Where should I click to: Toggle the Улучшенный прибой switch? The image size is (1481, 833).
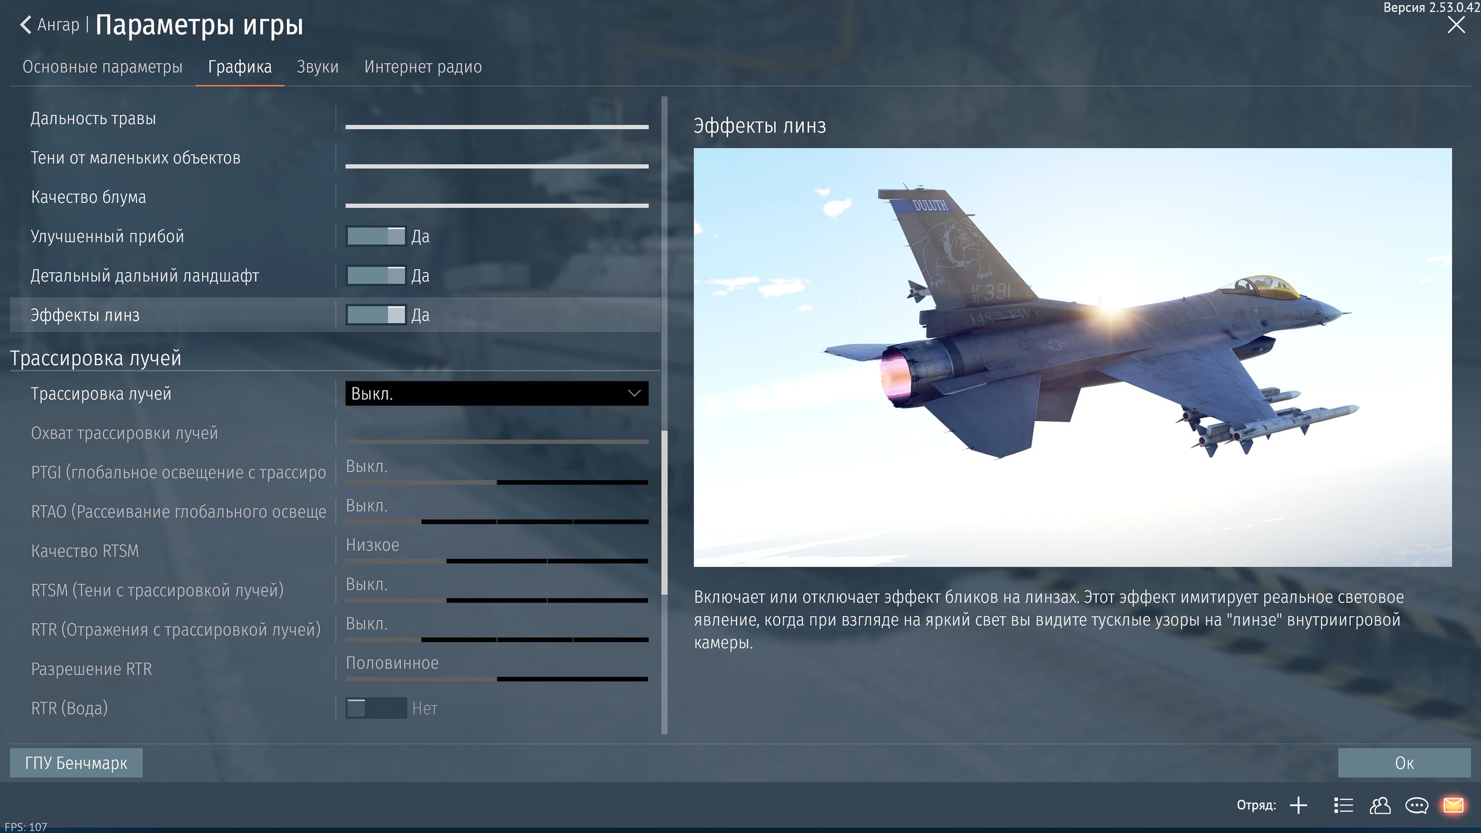pyautogui.click(x=376, y=236)
